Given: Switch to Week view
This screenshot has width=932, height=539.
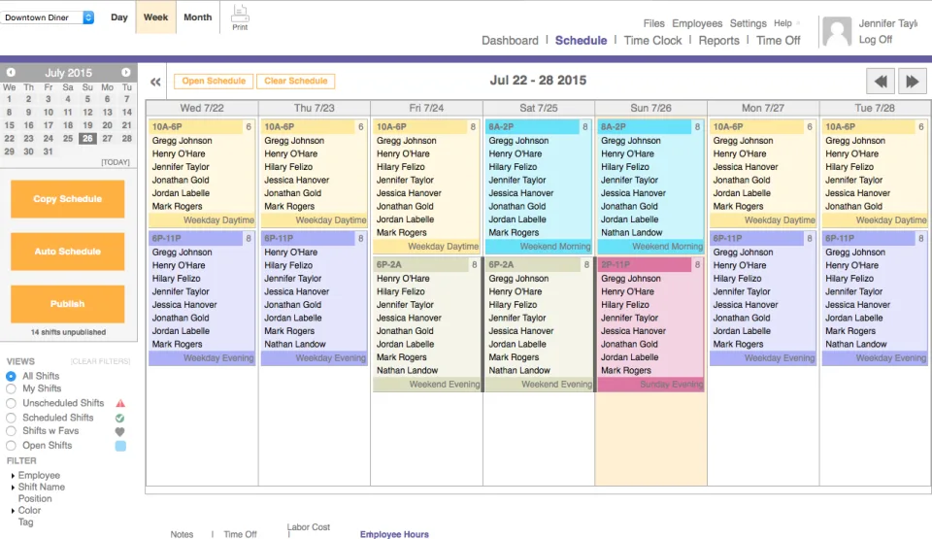Looking at the screenshot, I should point(155,17).
